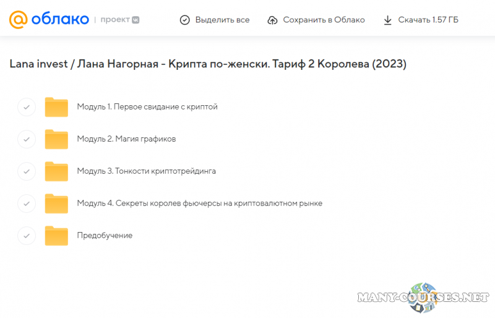Open the Модуль 2 folder icon
This screenshot has height=318, width=495.
[56, 139]
